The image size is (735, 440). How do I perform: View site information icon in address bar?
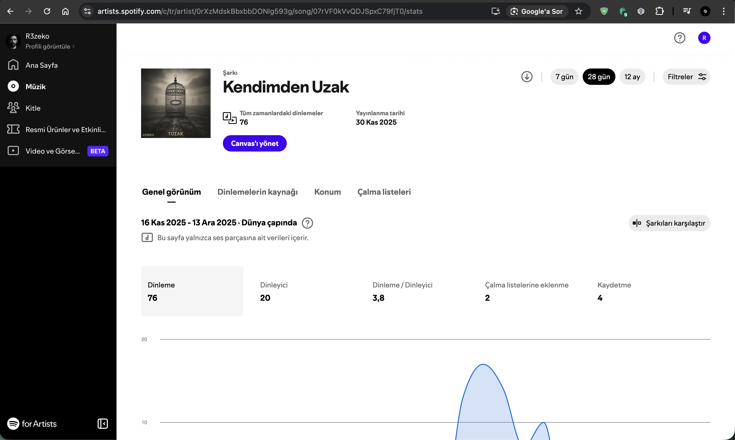point(87,11)
